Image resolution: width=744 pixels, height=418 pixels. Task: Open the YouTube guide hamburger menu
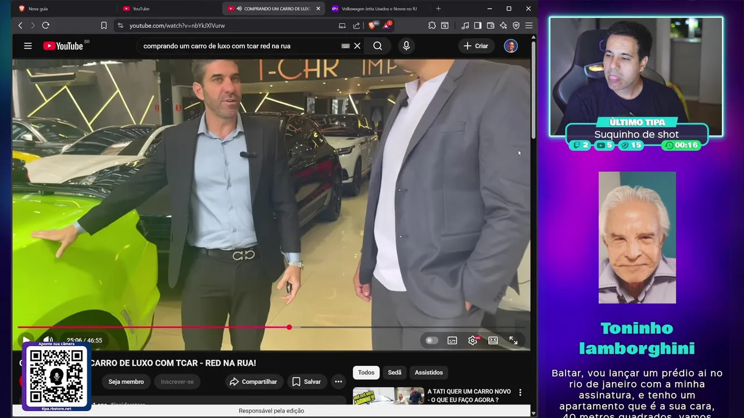[x=28, y=46]
